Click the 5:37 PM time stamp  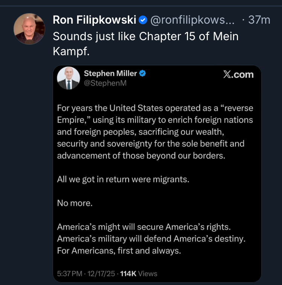tap(70, 274)
